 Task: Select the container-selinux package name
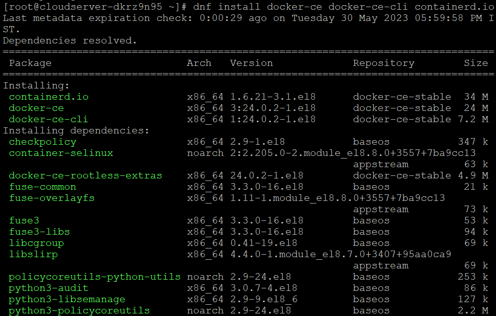(61, 153)
